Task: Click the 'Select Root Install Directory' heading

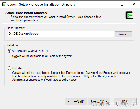Action: click(26, 13)
